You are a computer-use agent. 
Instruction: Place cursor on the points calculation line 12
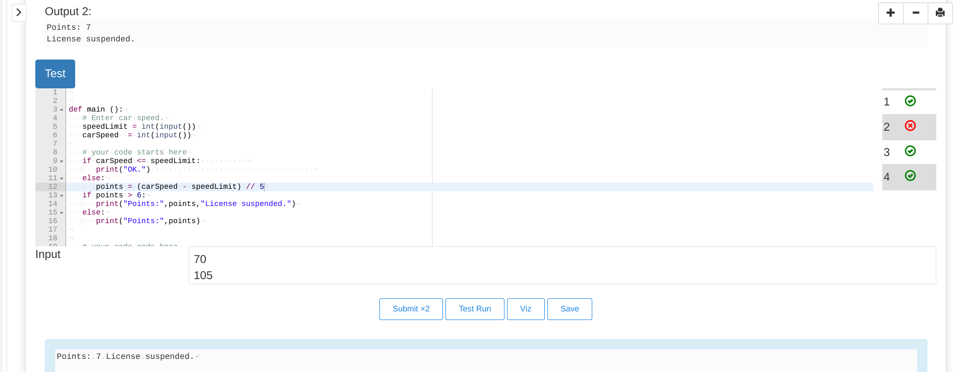pos(180,187)
